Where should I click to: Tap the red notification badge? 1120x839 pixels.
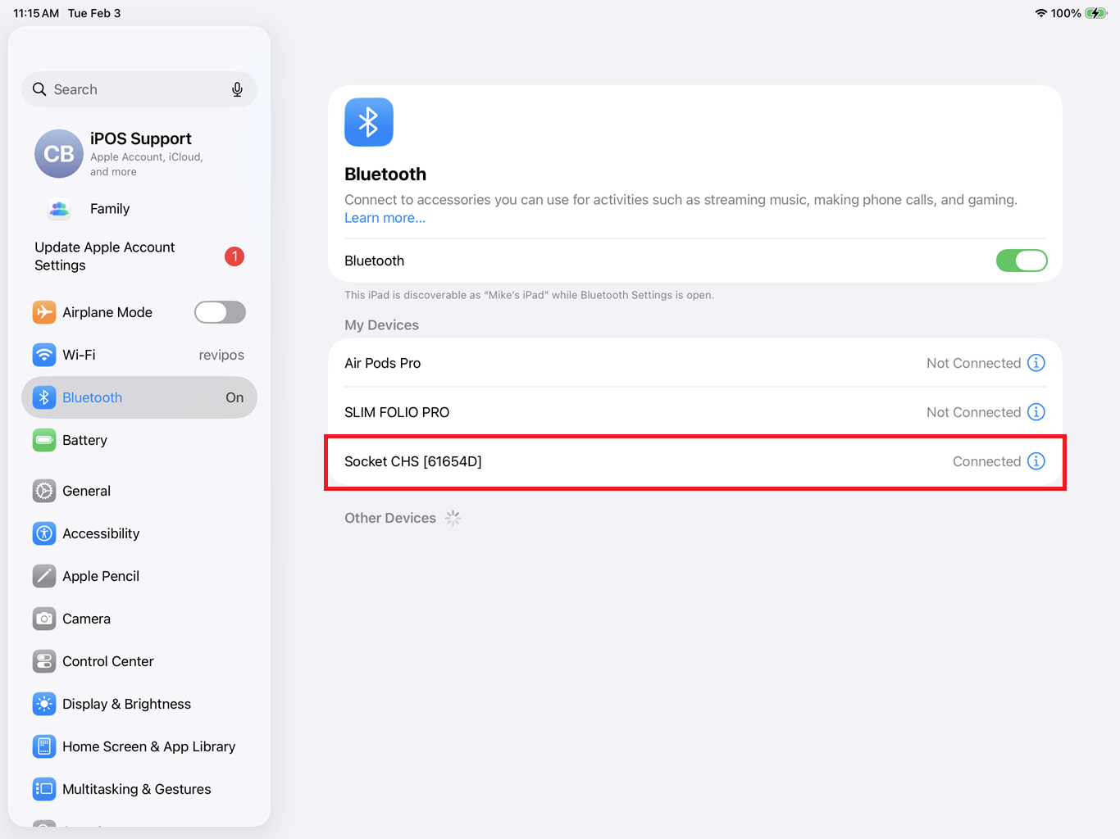234,256
